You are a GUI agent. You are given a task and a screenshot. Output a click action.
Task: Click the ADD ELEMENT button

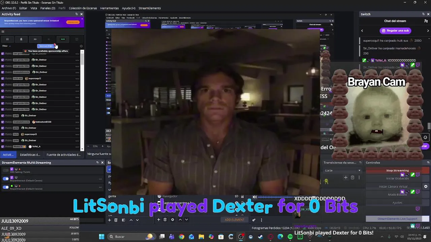point(235,220)
